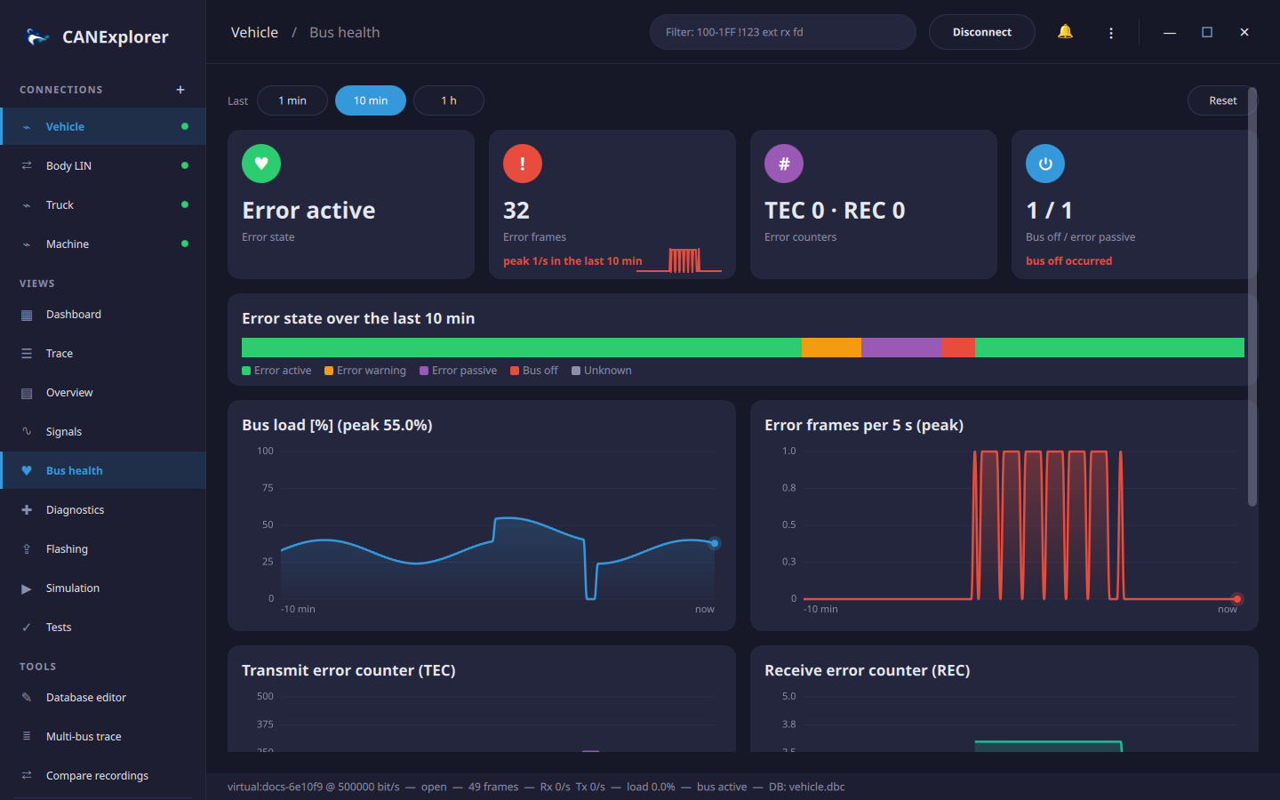
Task: Click the Bus off red legend swatch
Action: coord(515,371)
